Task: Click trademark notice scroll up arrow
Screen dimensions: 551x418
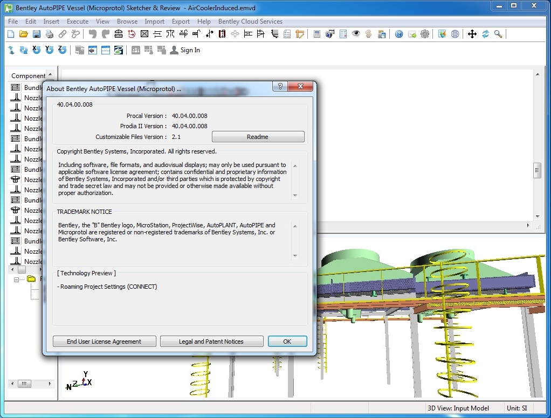Action: point(295,226)
